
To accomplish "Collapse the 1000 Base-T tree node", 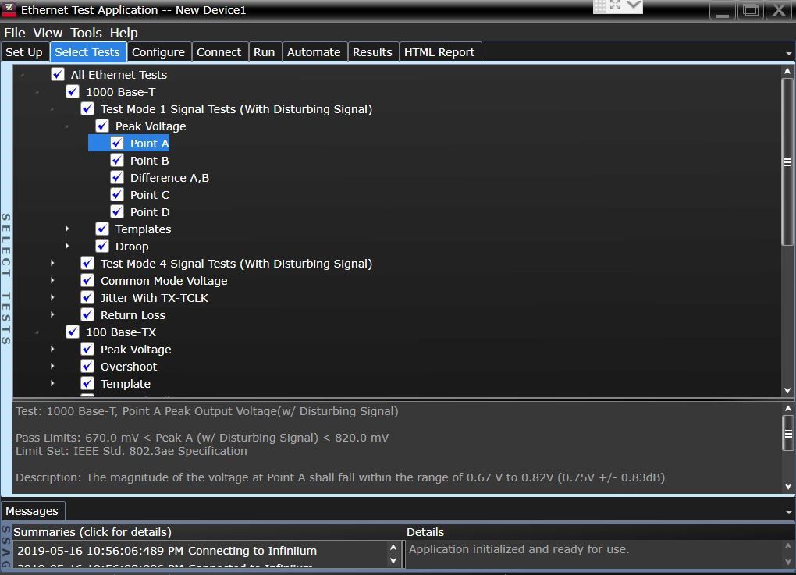I will click(37, 92).
